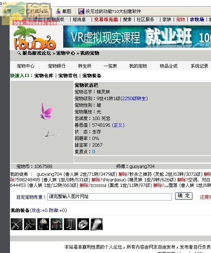Switch to the 宠物银行 tab
This screenshot has height=253, width=211.
(x=57, y=66)
